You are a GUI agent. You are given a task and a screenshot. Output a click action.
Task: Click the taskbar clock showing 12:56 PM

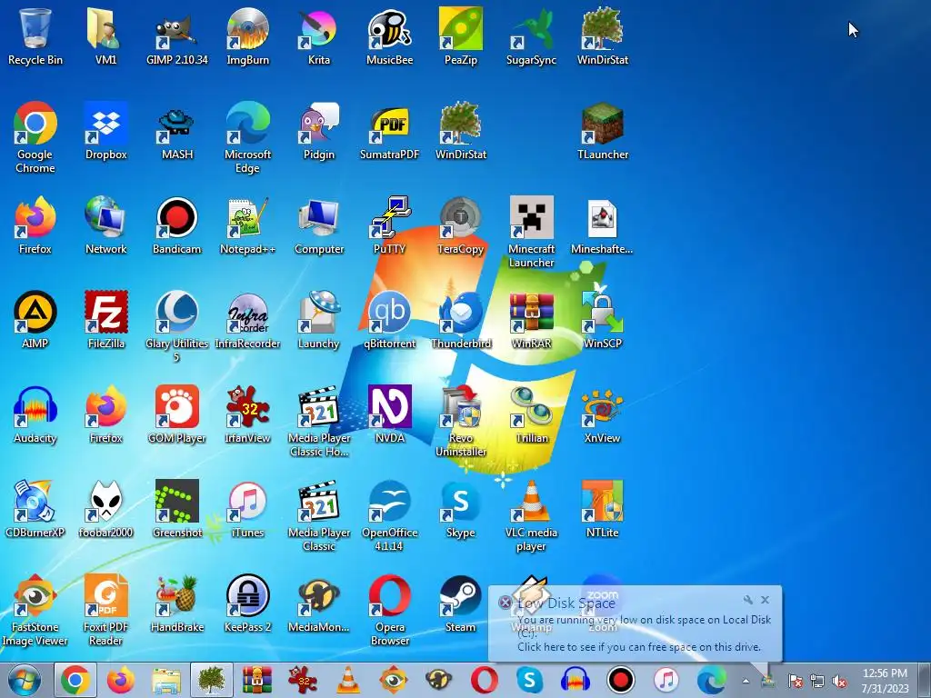[x=885, y=680]
